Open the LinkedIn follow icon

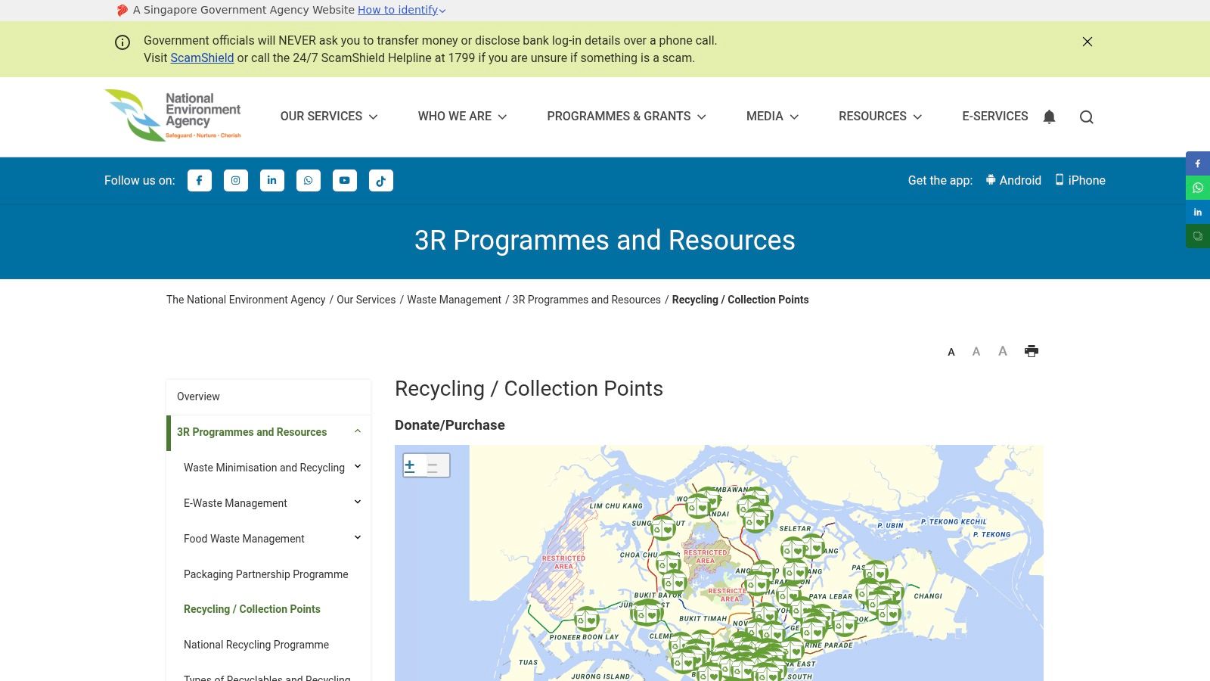click(272, 180)
